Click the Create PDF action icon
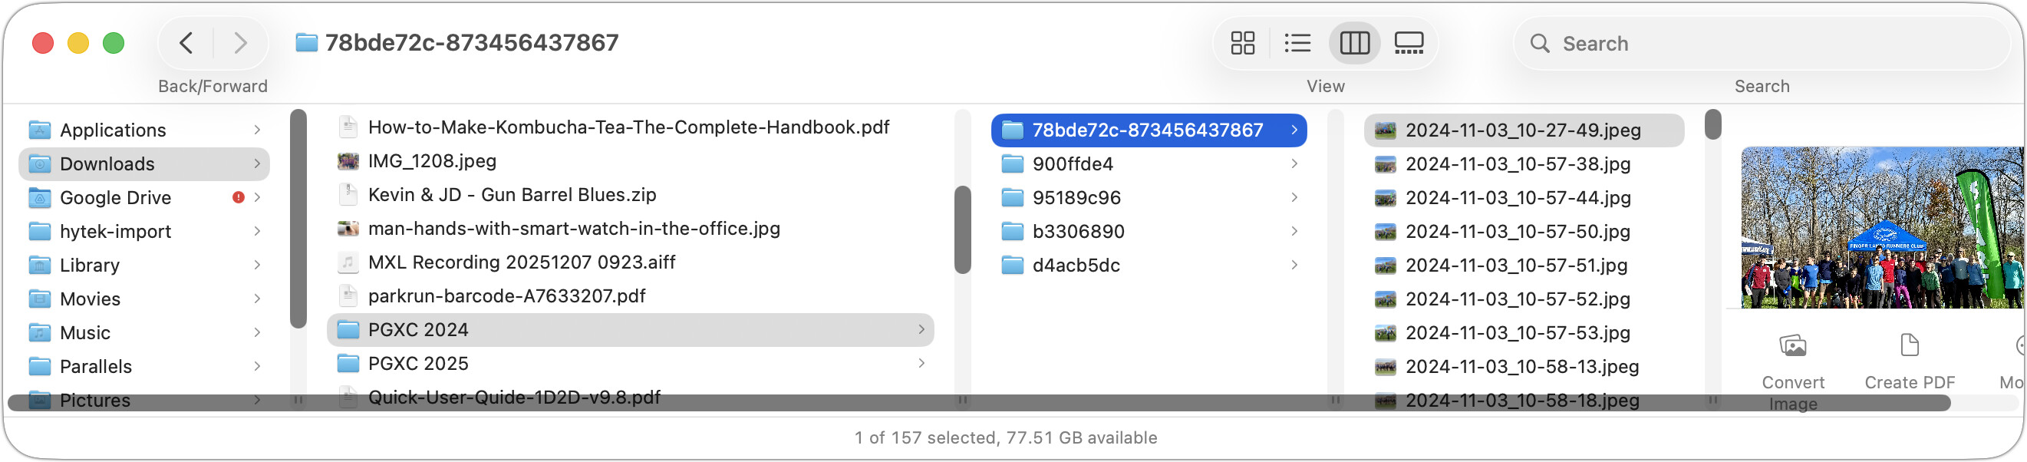2027x462 pixels. coord(1909,345)
